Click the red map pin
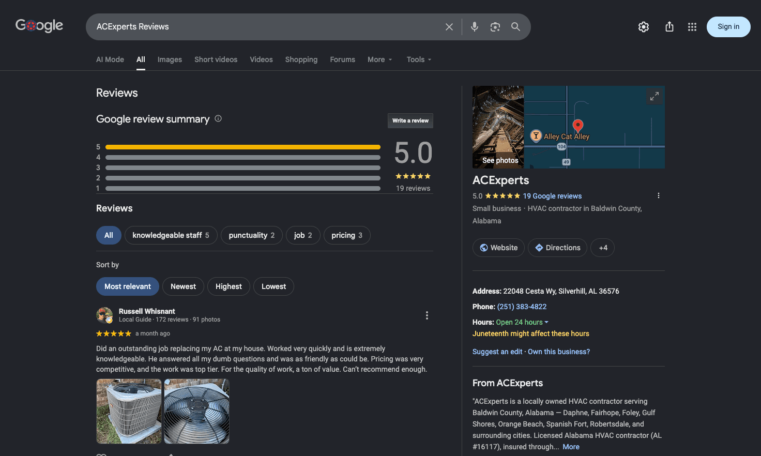 pyautogui.click(x=578, y=126)
